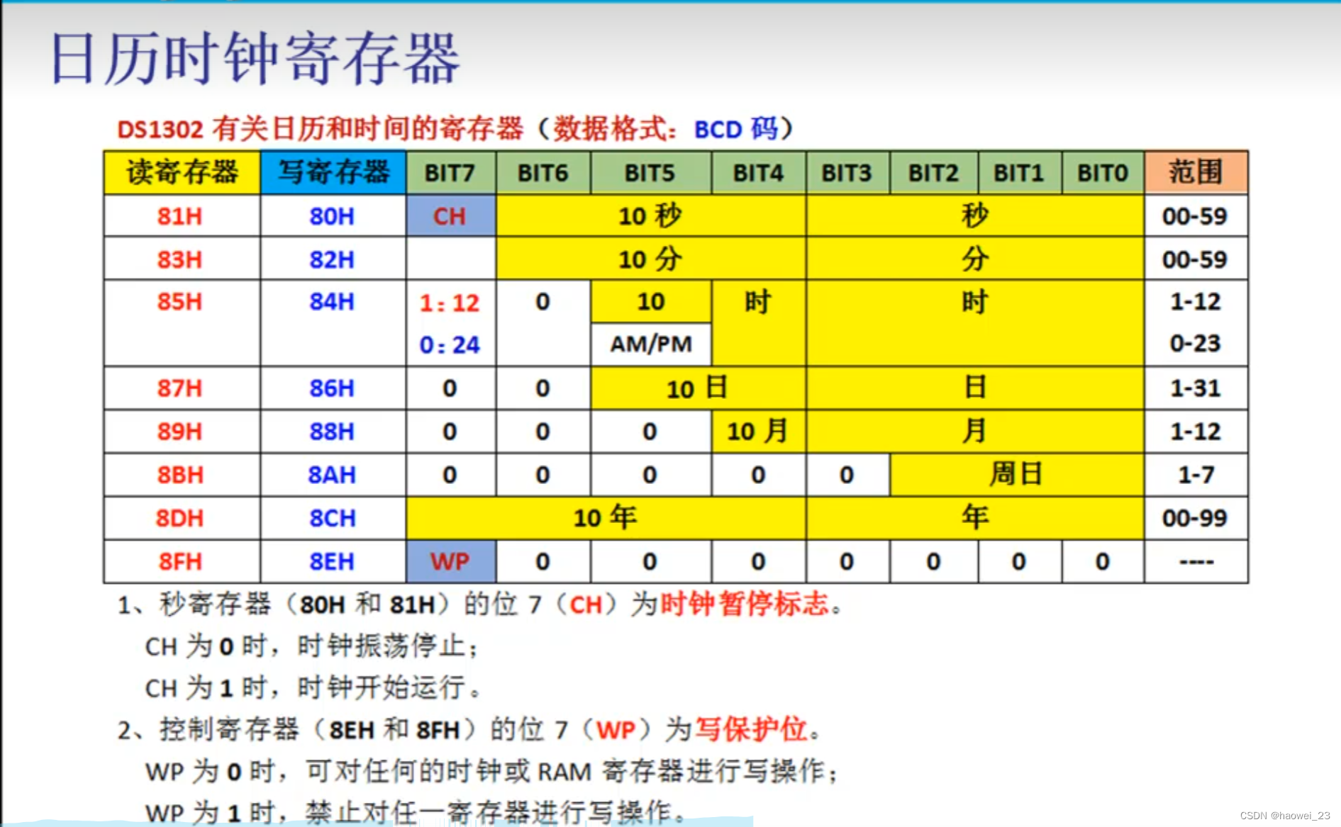The width and height of the screenshot is (1341, 827).
Task: Click the 1-12 range in the 85H row
Action: click(1196, 302)
